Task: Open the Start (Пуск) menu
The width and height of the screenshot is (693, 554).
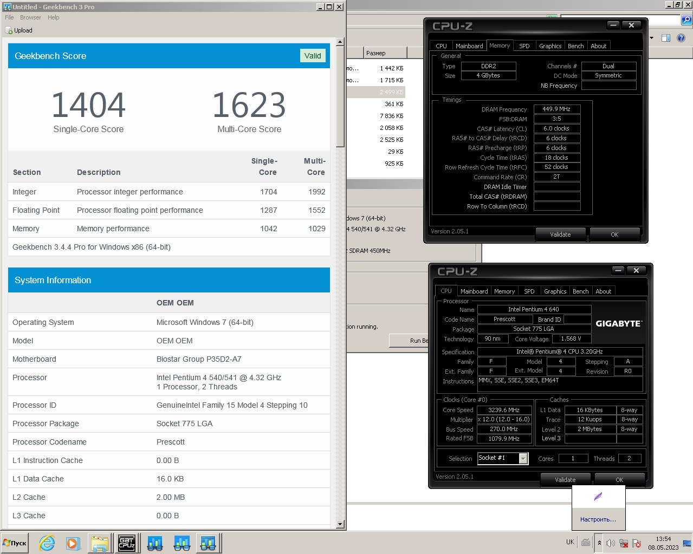Action: (15, 543)
